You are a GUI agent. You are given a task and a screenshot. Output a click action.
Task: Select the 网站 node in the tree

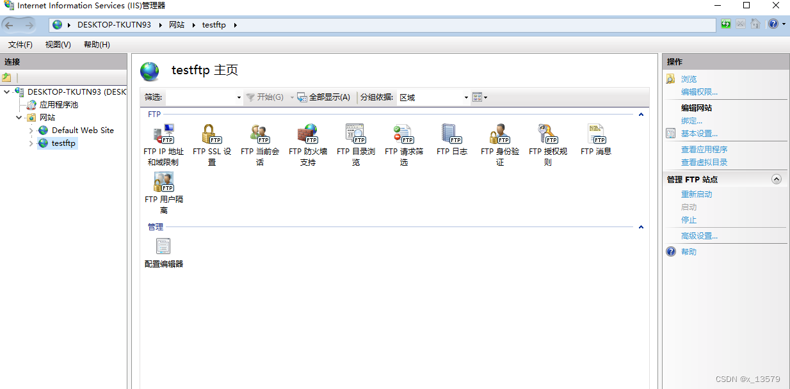pos(47,118)
